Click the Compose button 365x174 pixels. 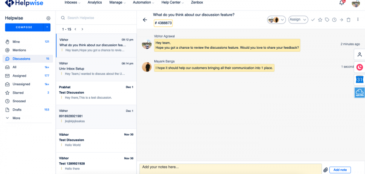point(24,27)
